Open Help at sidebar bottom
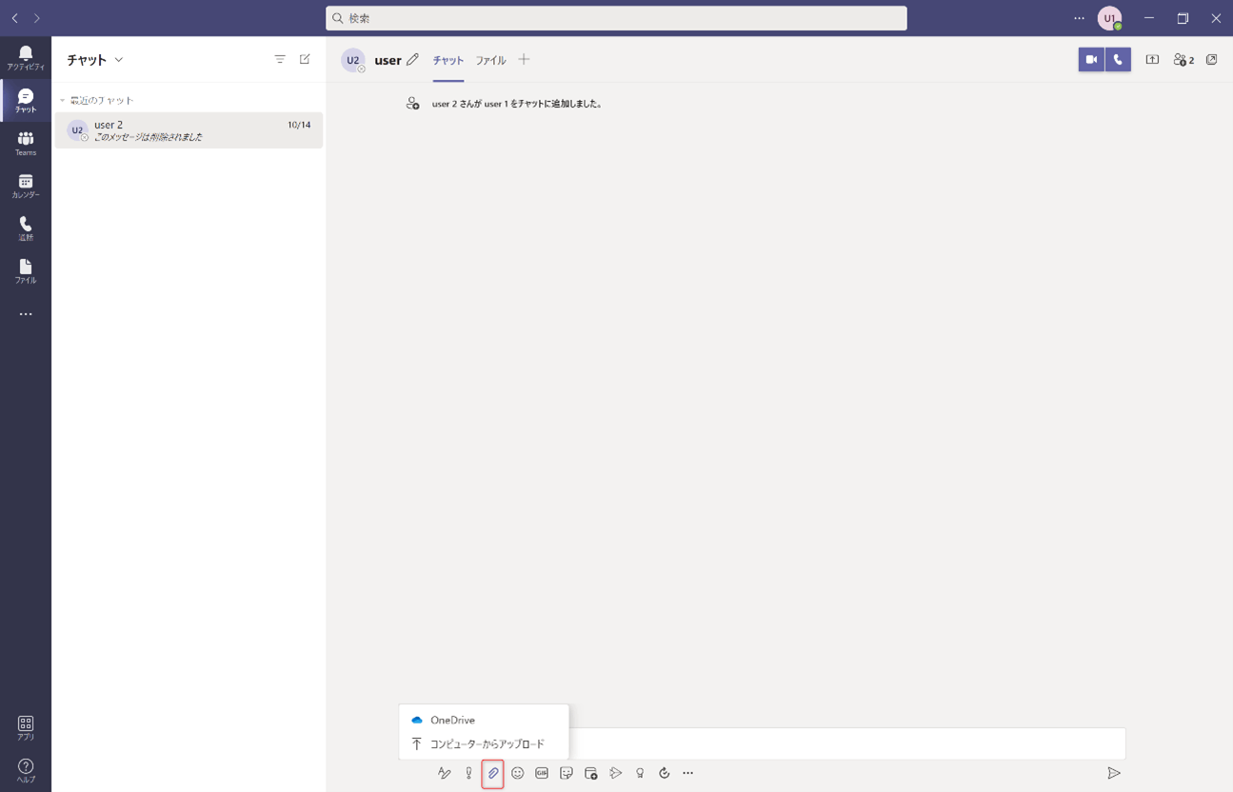 click(26, 770)
